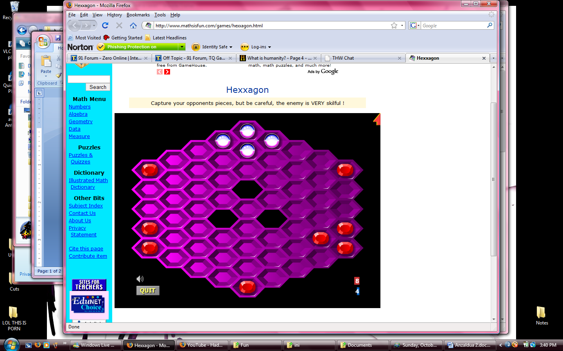Click the Norton Identity Safe lock icon
The height and width of the screenshot is (351, 563).
(x=195, y=47)
